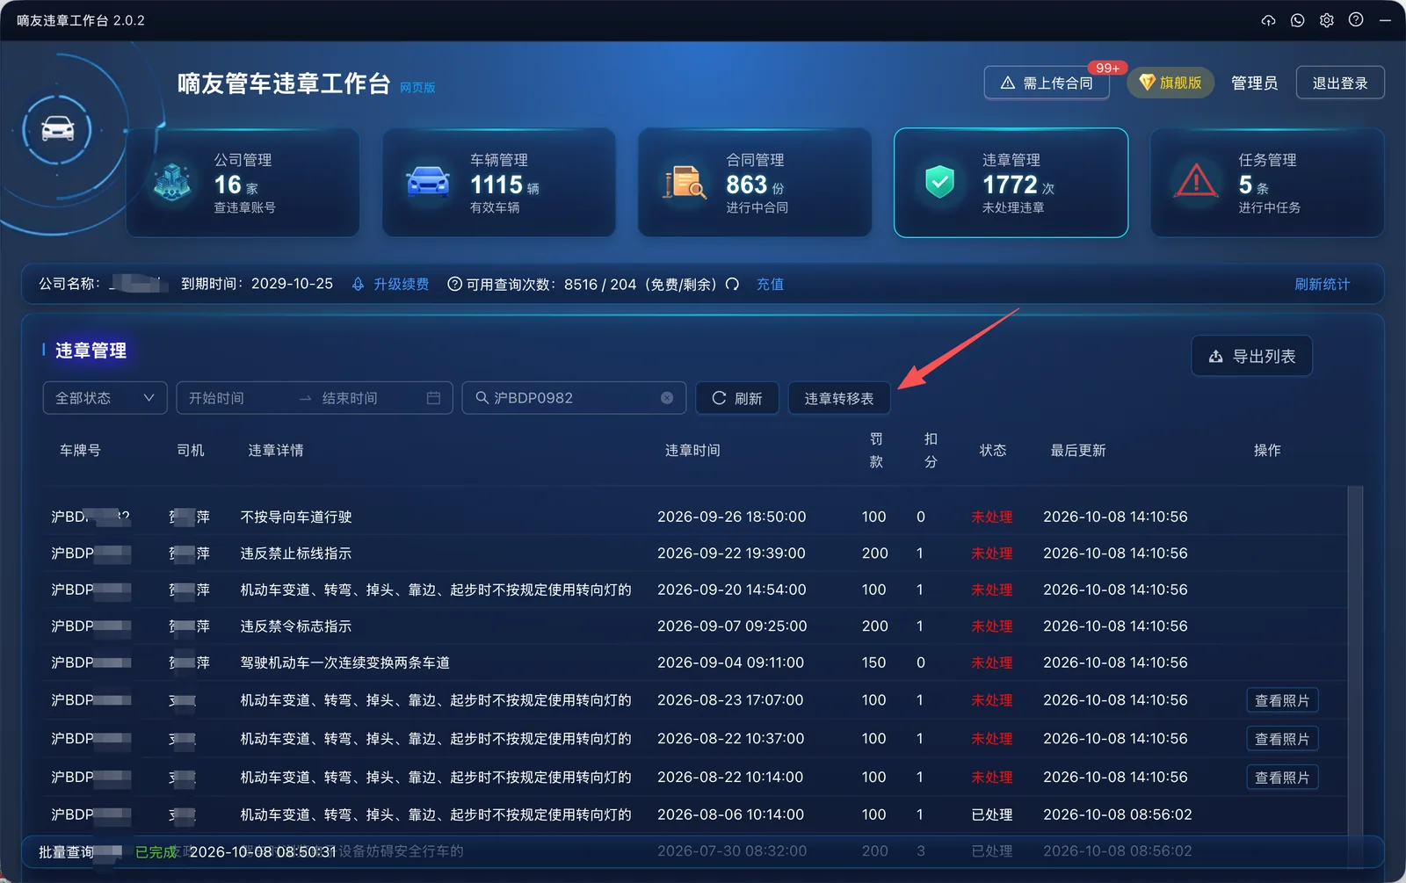This screenshot has width=1406, height=883.
Task: Click the cloud upload icon in title bar
Action: pyautogui.click(x=1268, y=20)
